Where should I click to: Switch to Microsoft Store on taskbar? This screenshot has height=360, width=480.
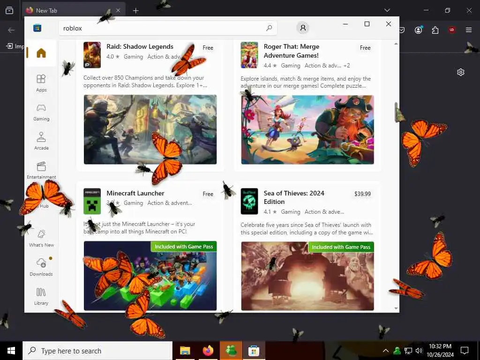point(254,351)
